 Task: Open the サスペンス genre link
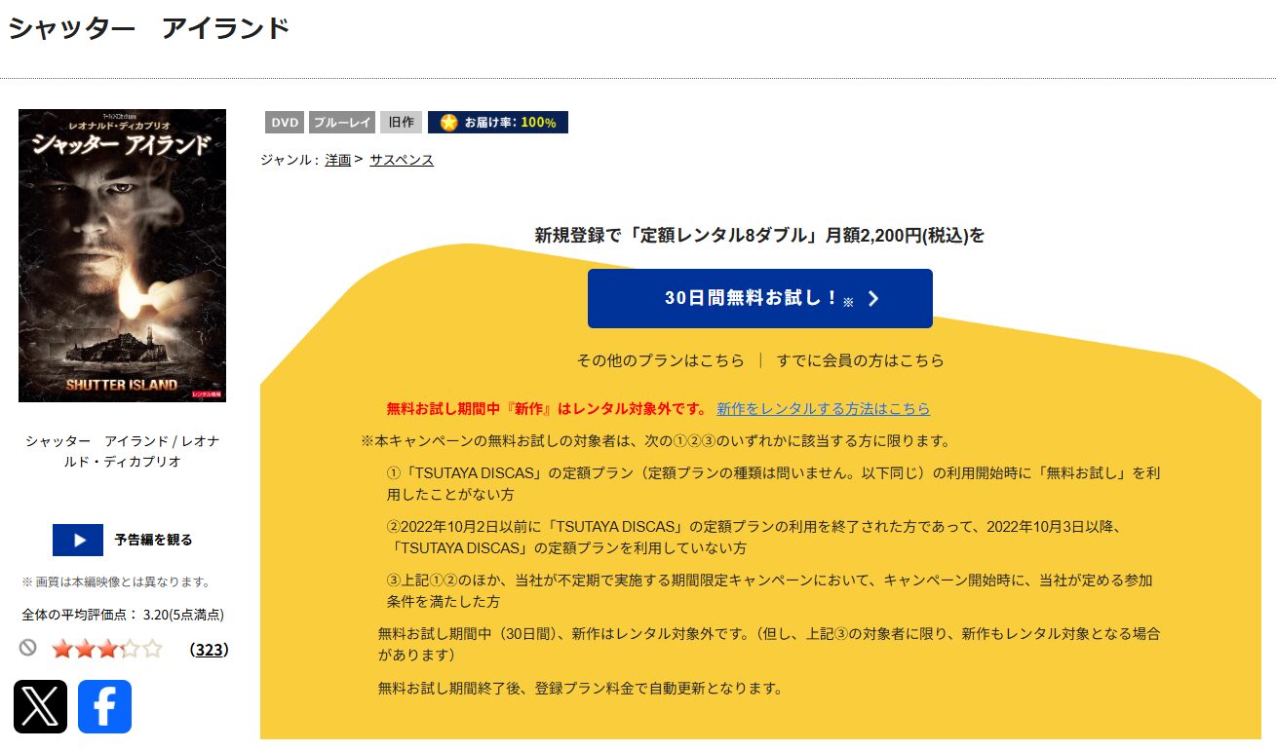click(402, 160)
